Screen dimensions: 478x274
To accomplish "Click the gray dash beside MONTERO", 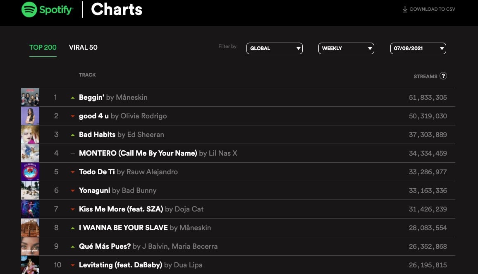I will click(x=73, y=154).
